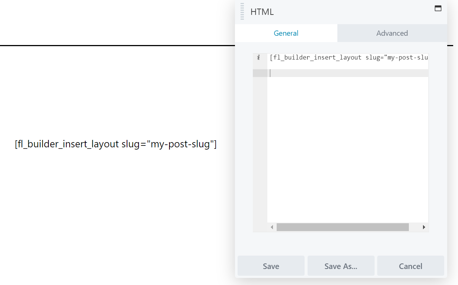Viewport: 458px width, 285px height.
Task: Click the pop-out window icon in the header
Action: 438,8
